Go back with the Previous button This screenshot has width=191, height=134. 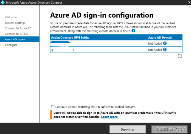tap(127, 130)
